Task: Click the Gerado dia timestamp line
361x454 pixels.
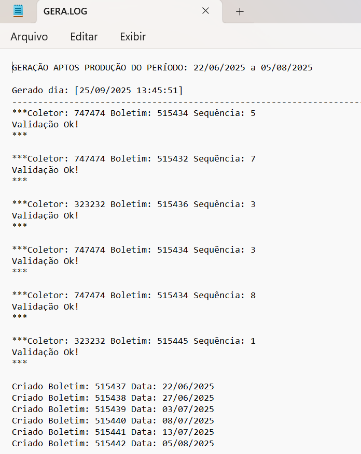Action: (97, 91)
